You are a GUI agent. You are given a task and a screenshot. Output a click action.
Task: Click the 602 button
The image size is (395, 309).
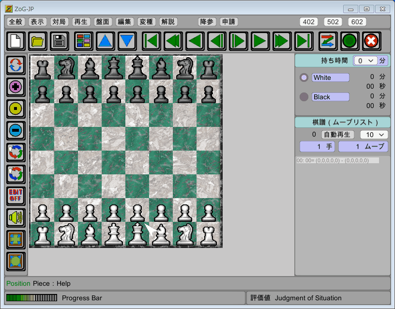tap(357, 22)
